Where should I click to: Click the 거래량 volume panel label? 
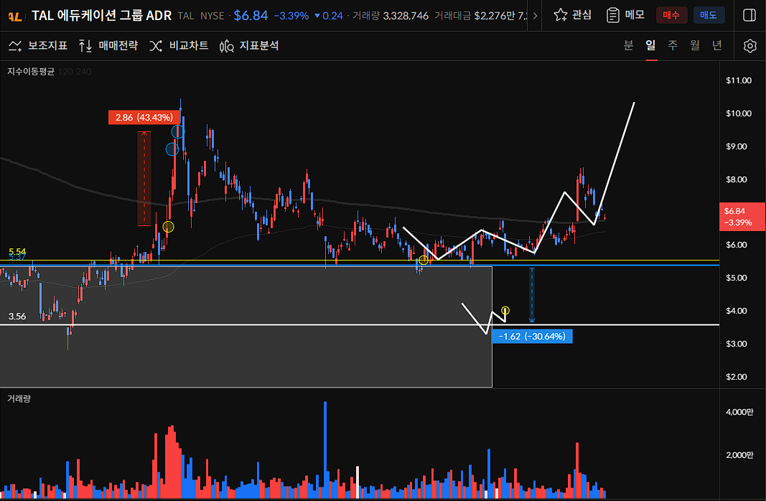coord(19,398)
